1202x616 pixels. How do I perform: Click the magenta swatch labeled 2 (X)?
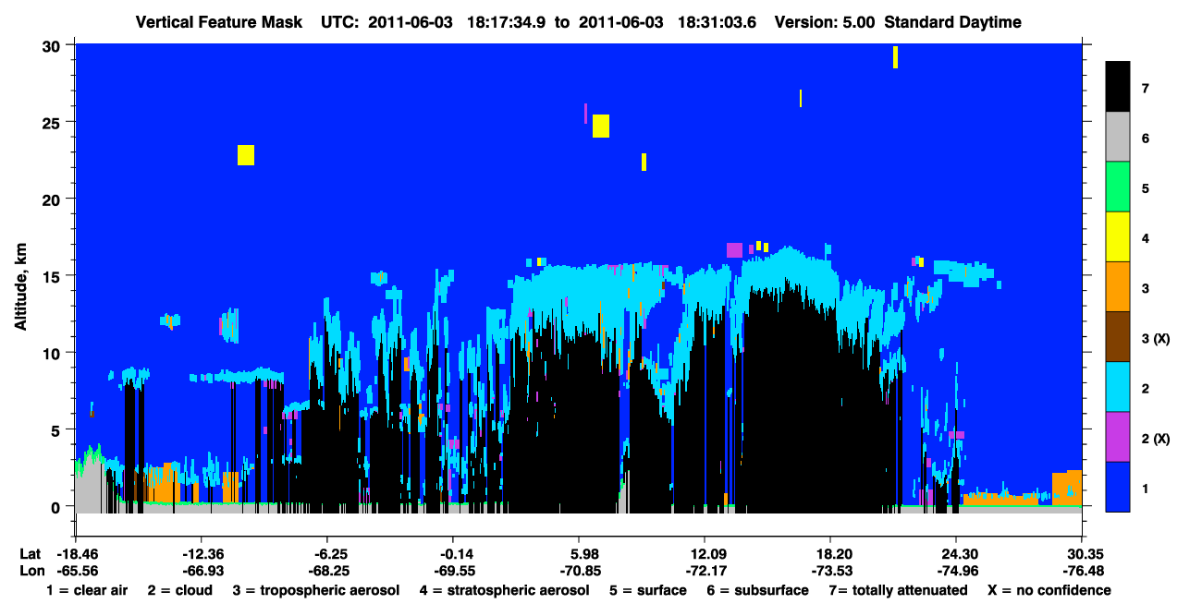(1118, 437)
